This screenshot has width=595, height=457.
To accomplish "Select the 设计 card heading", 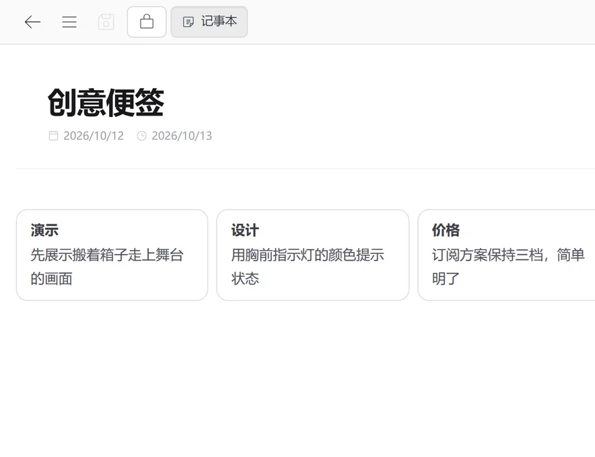I will click(x=245, y=230).
